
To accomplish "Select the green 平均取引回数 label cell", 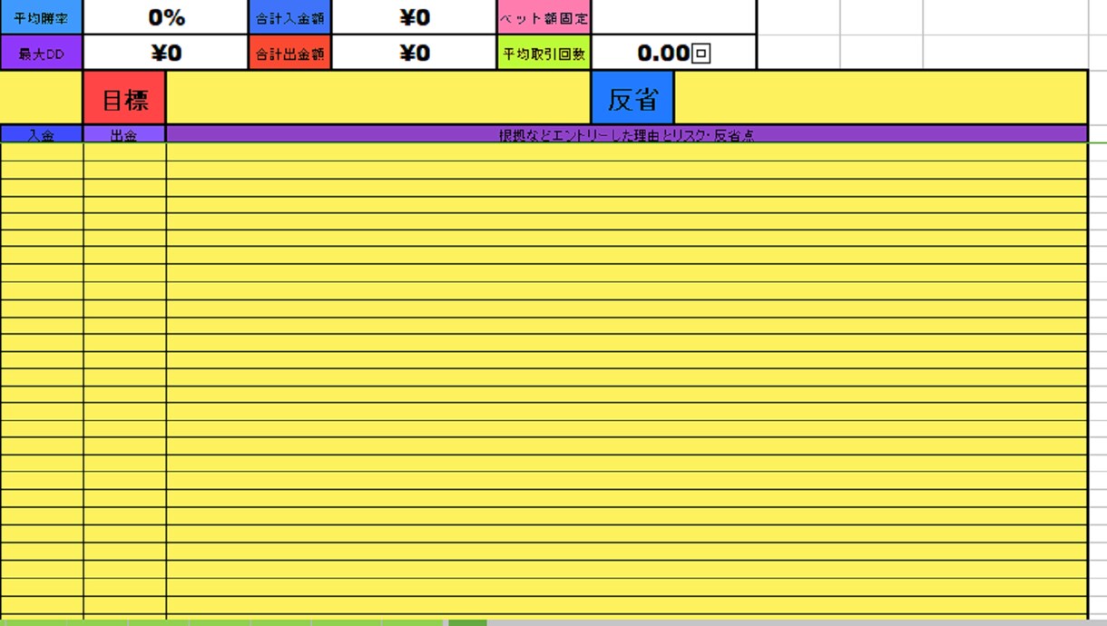I will tap(544, 54).
